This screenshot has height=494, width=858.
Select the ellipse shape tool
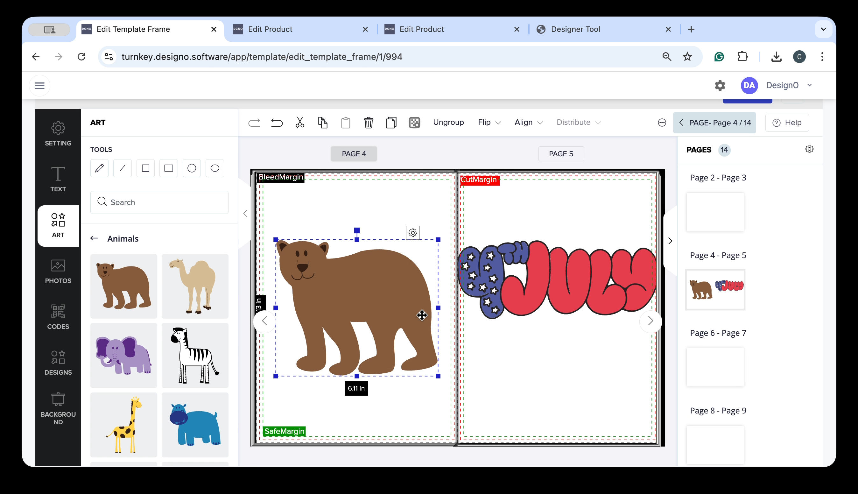tap(215, 168)
